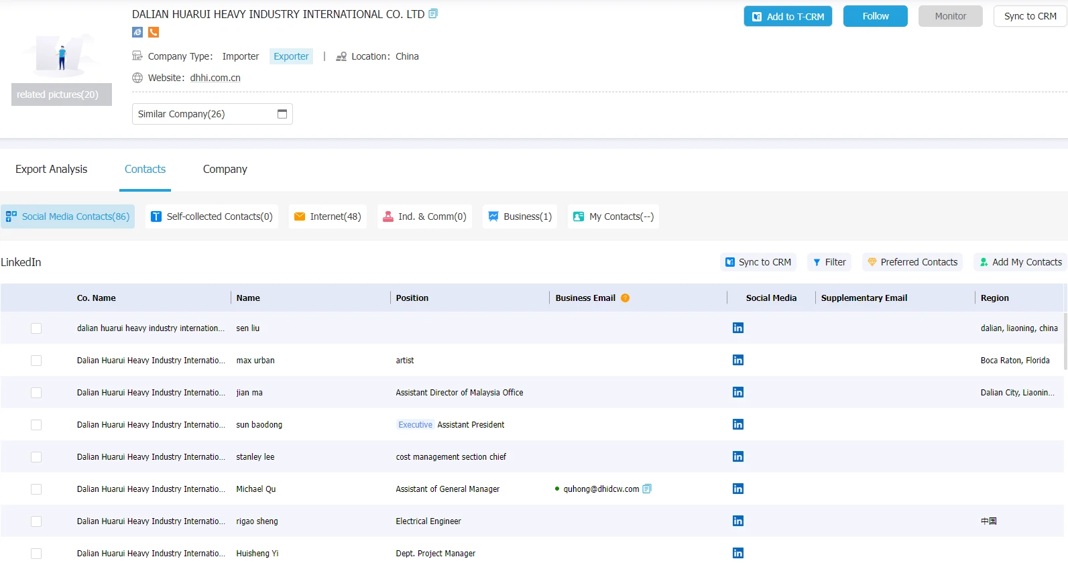The image size is (1068, 567).
Task: Copy the quhong@dhidcw.com email icon
Action: pos(647,489)
